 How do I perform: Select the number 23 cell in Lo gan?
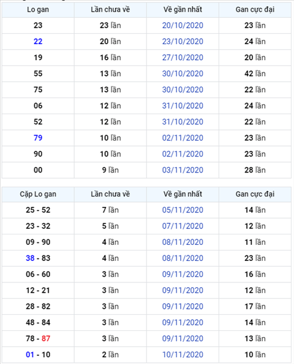(x=38, y=25)
